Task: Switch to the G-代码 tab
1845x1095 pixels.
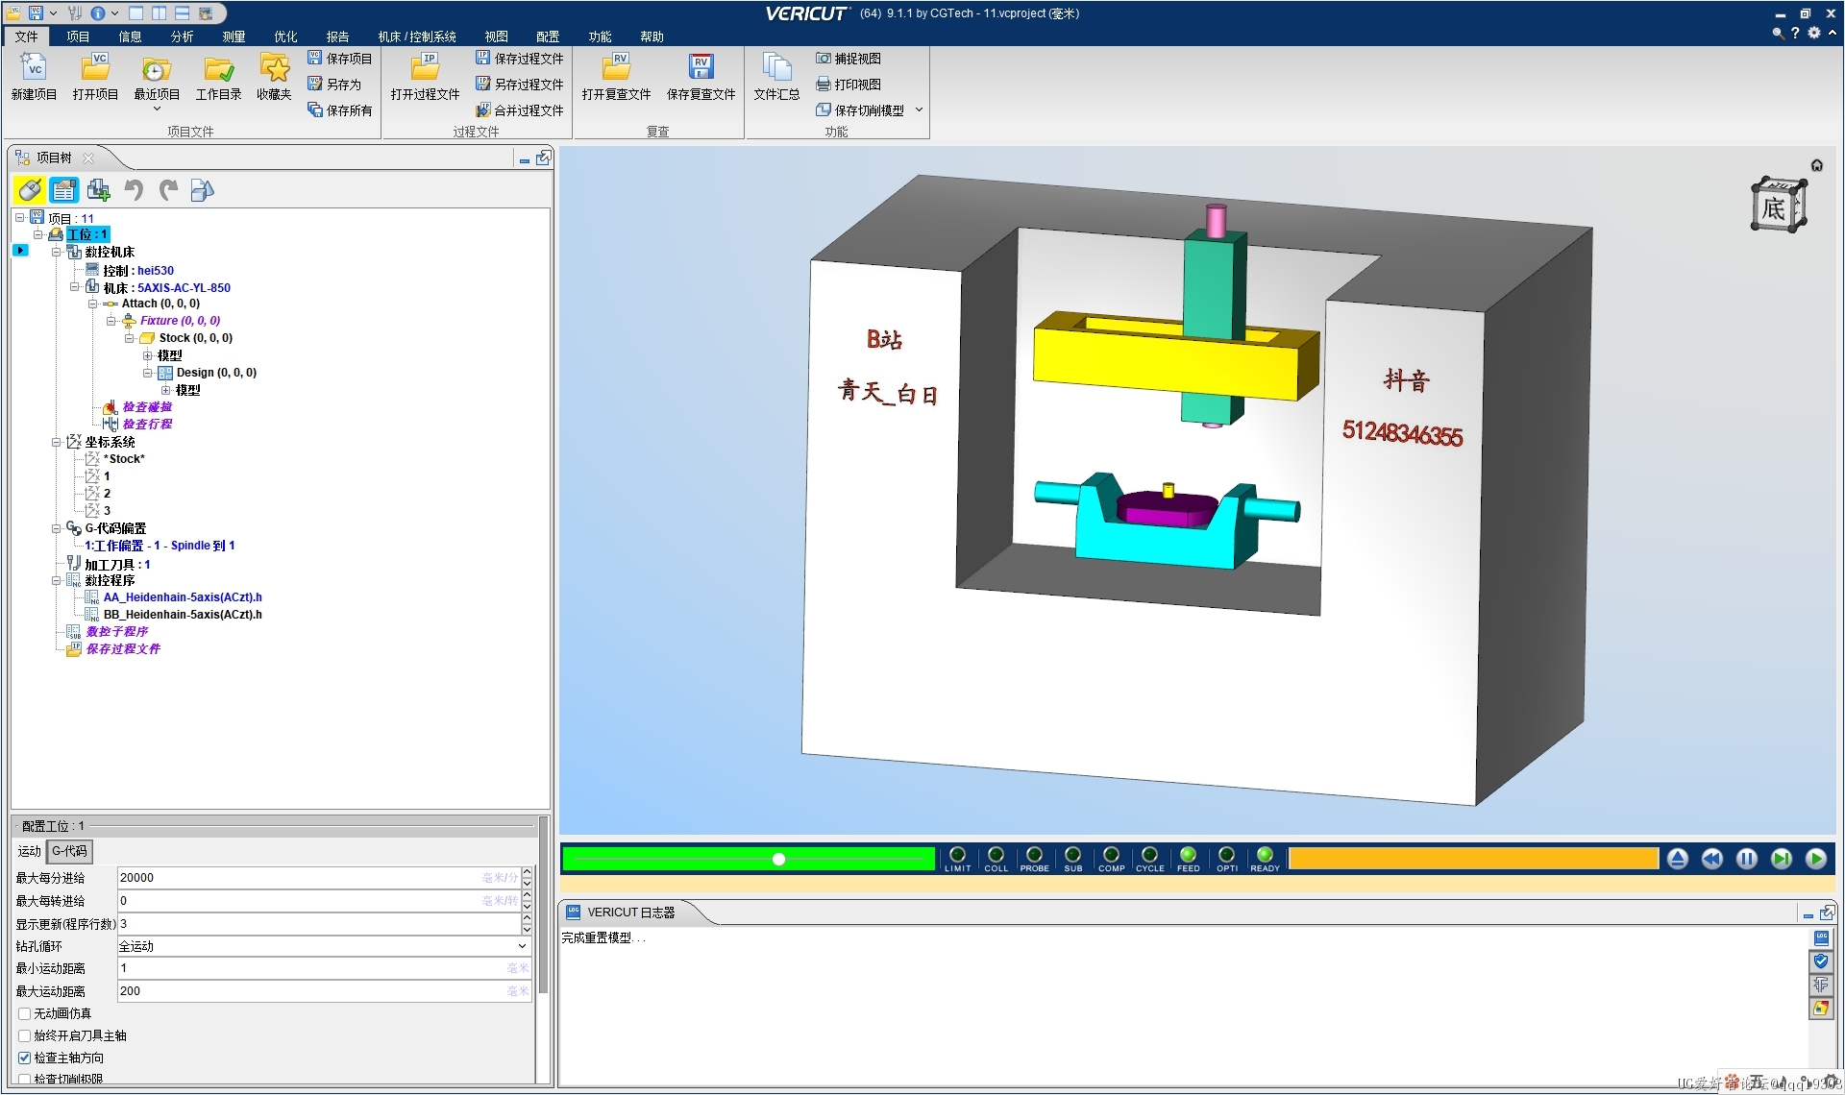Action: [x=69, y=851]
